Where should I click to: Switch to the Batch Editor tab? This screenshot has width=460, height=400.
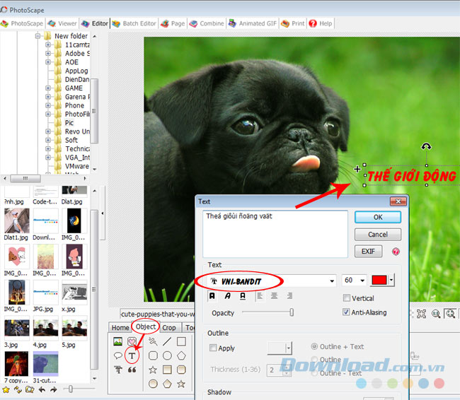coord(134,23)
